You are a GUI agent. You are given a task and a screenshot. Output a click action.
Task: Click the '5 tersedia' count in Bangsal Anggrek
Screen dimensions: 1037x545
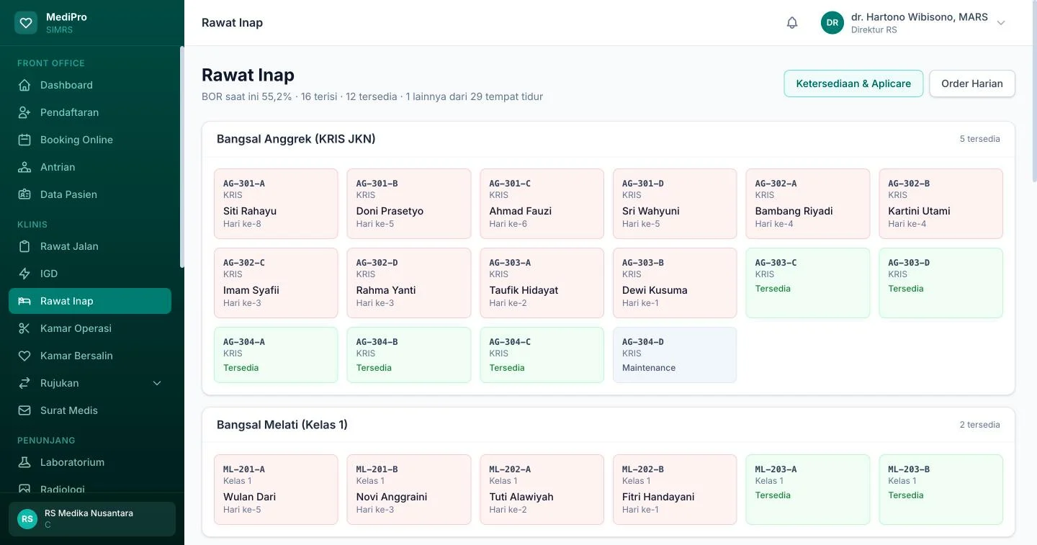click(979, 139)
